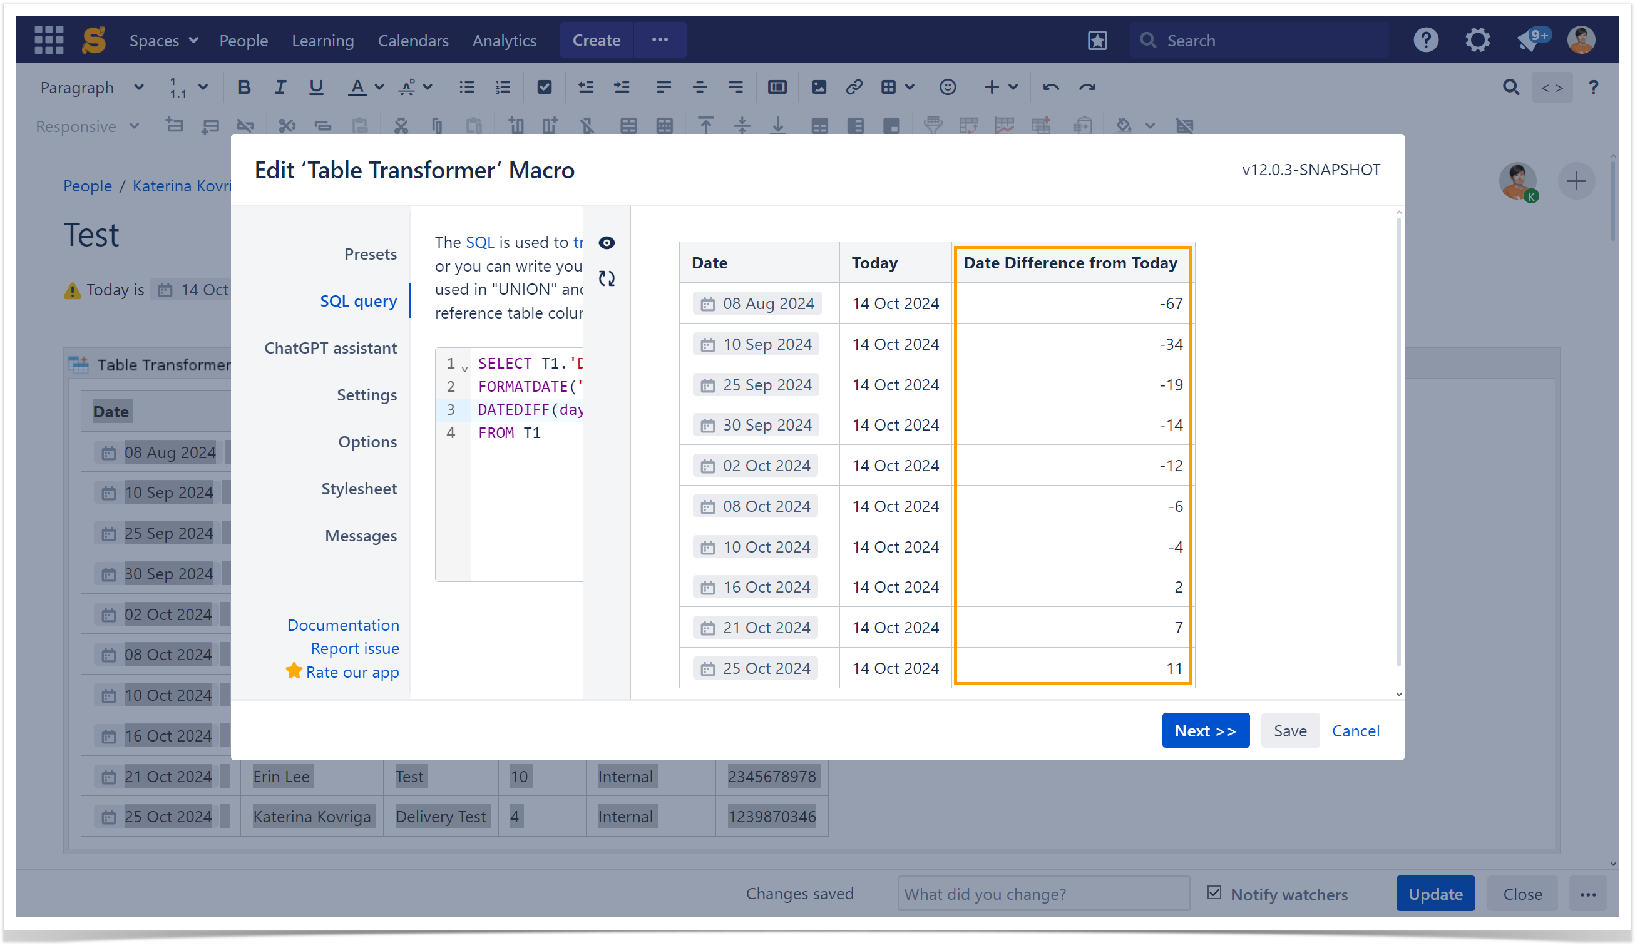The height and width of the screenshot is (948, 1640).
Task: Switch to the Settings tab
Action: [x=366, y=395]
